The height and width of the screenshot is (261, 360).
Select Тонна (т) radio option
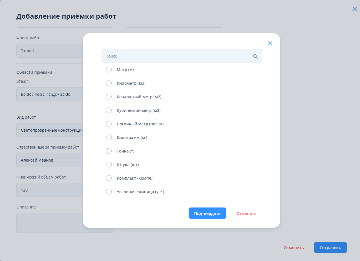[x=109, y=151]
